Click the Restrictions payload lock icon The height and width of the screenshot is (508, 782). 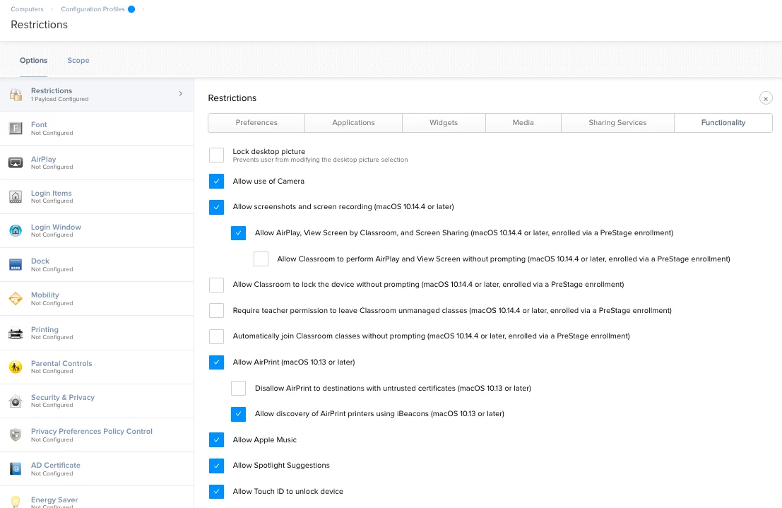[16, 94]
